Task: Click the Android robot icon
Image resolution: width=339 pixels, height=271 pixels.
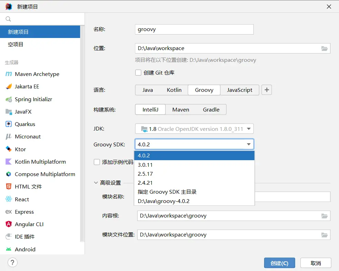Action: tap(9, 249)
